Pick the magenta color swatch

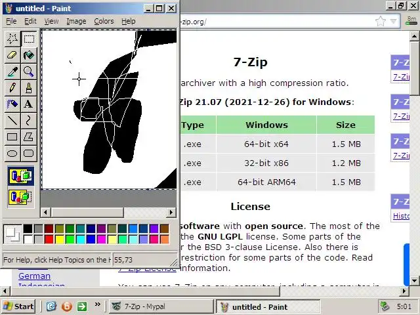coord(102,239)
